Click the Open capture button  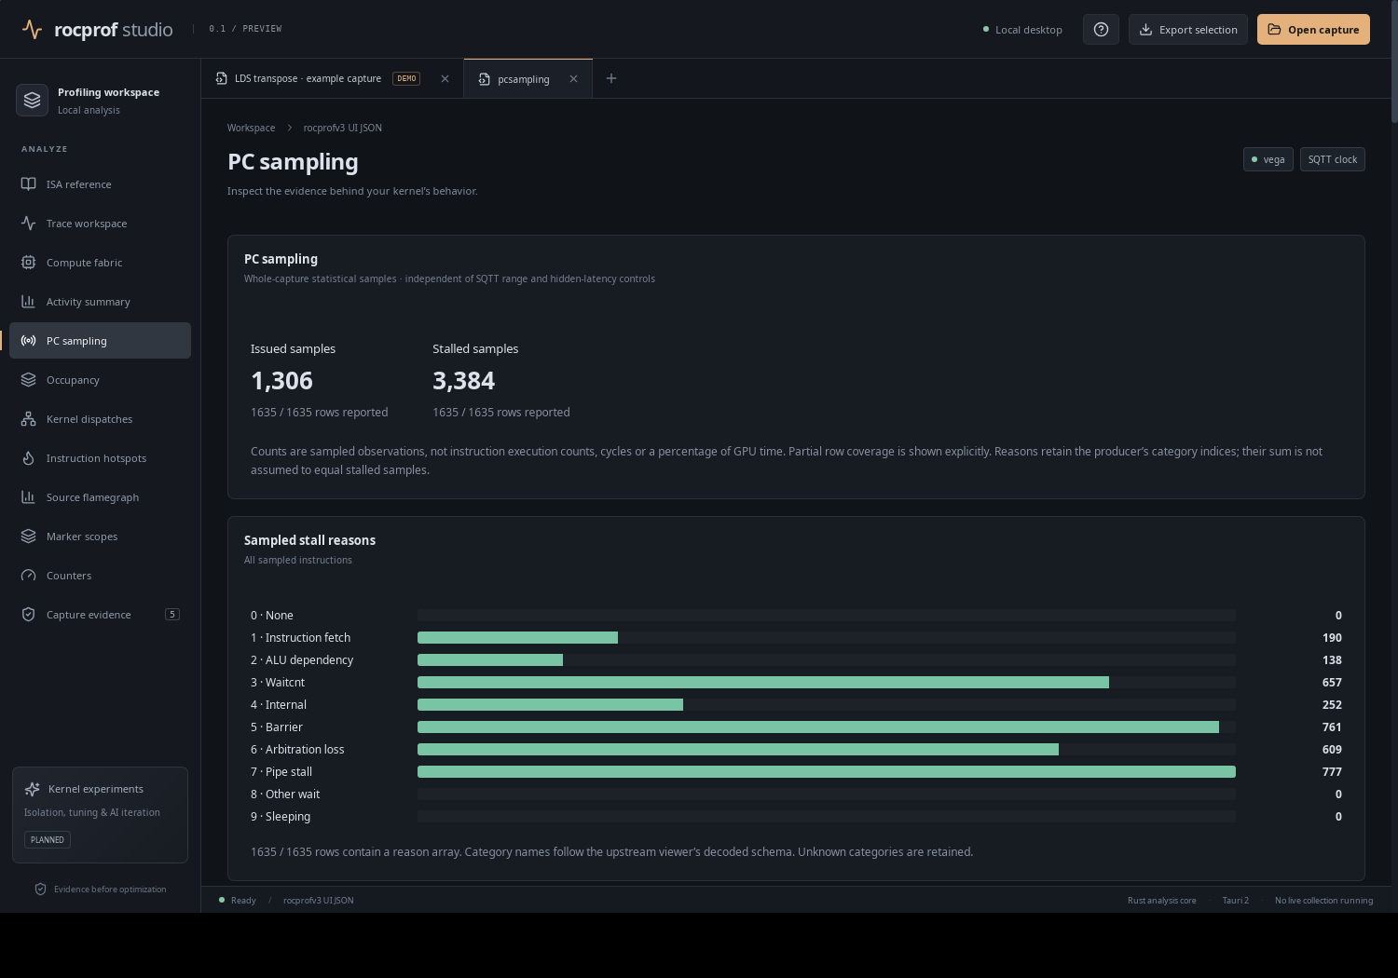[1313, 30]
